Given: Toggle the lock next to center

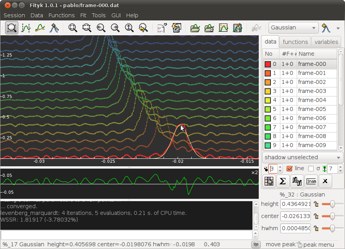Looking at the screenshot, I should tap(316, 216).
